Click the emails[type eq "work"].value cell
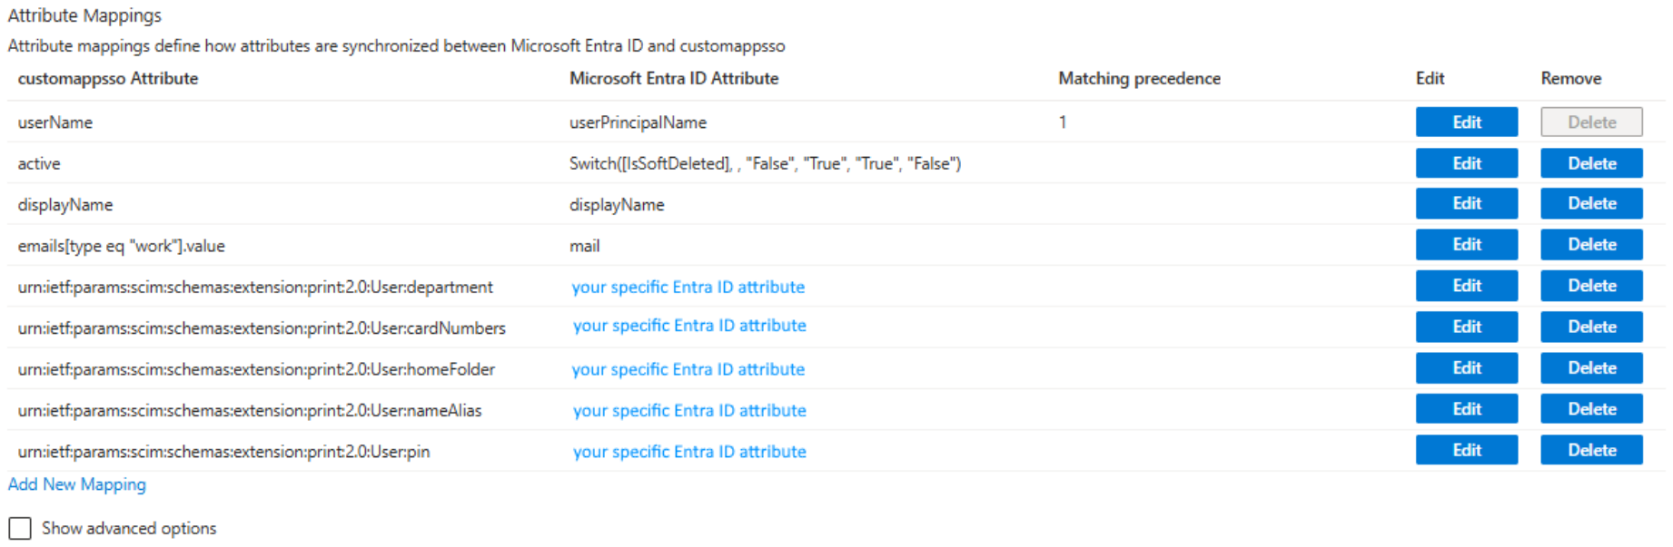1673x547 pixels. (x=121, y=246)
